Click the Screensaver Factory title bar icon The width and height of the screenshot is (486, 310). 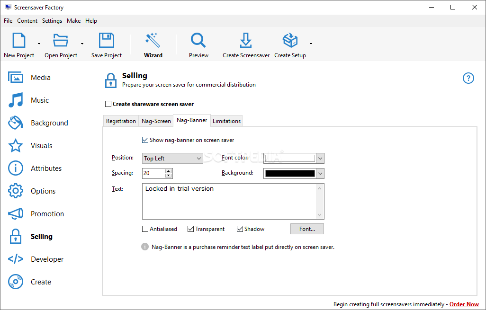pos(8,7)
